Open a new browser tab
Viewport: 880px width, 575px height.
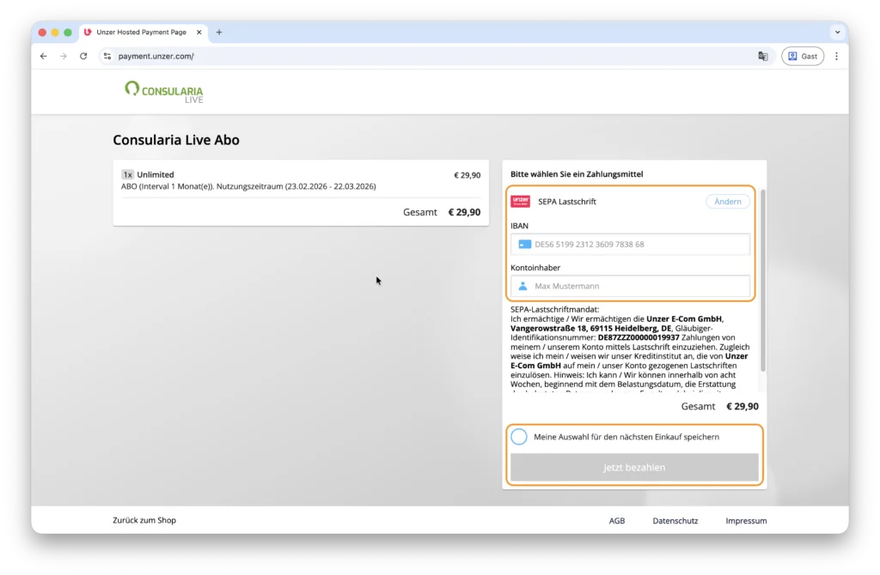click(x=219, y=33)
